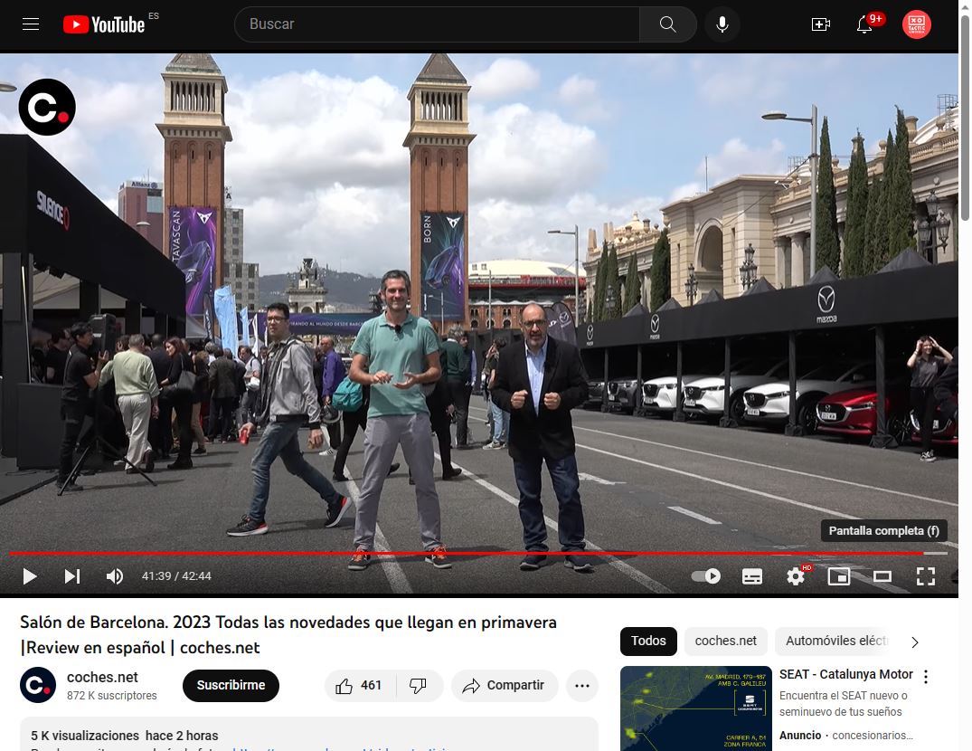
Task: Select the coches.net filter chip
Action: click(x=726, y=641)
